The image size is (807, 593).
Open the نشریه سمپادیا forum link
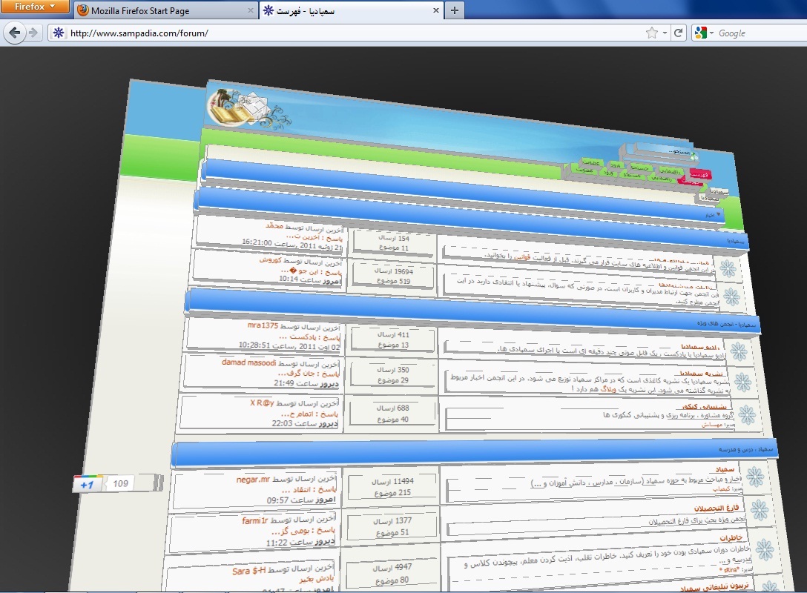[701, 374]
